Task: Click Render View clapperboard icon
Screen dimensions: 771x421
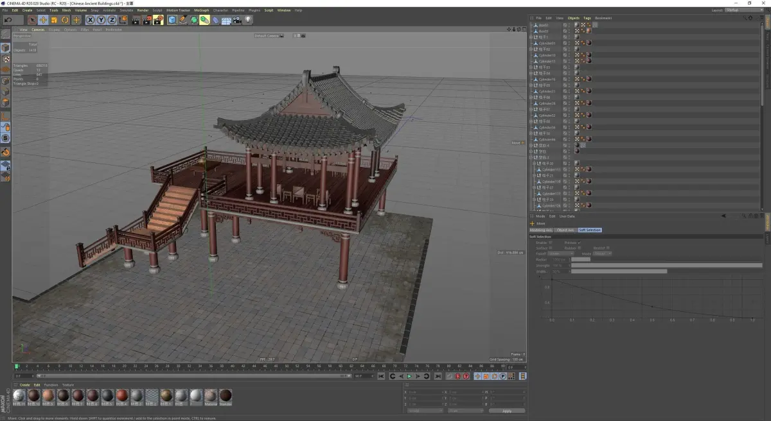Action: (136, 20)
